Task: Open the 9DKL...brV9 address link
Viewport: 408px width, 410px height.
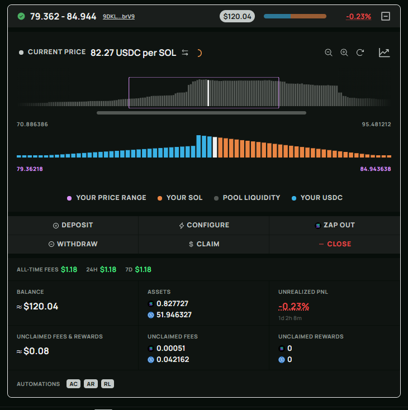Action: [118, 16]
